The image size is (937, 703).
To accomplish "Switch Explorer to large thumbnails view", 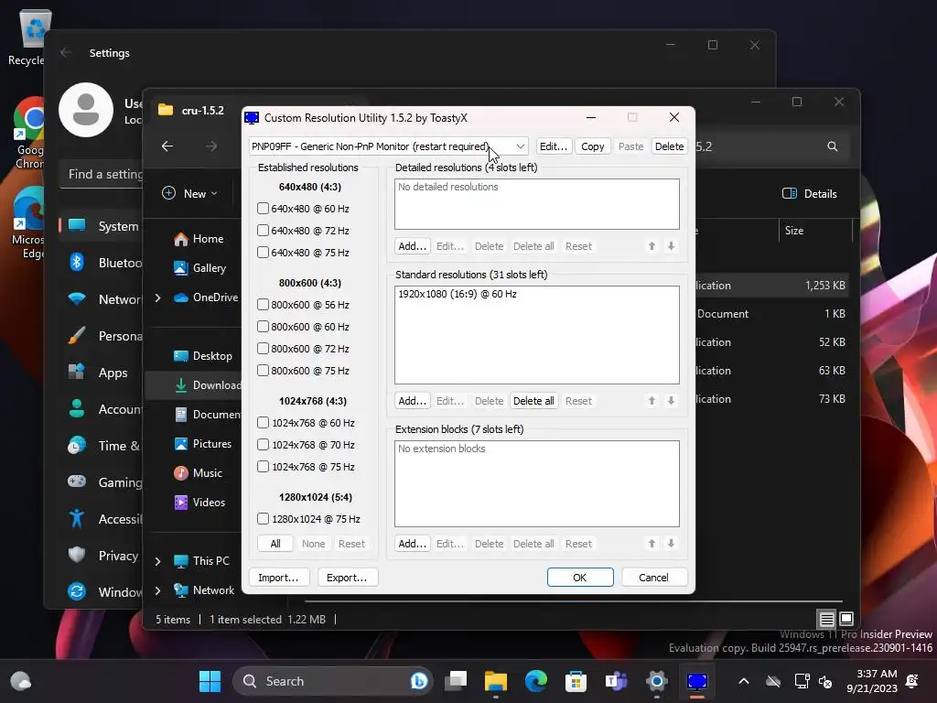I will pos(846,619).
